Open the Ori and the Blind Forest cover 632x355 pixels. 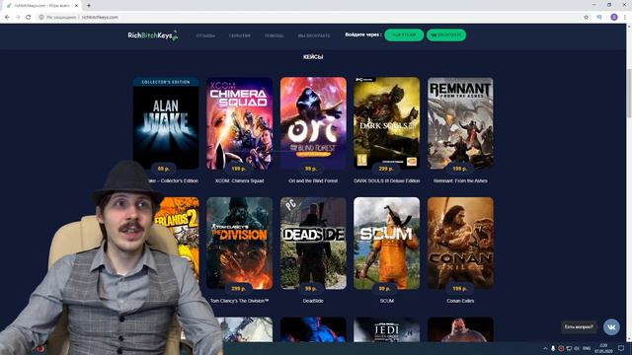(x=313, y=123)
